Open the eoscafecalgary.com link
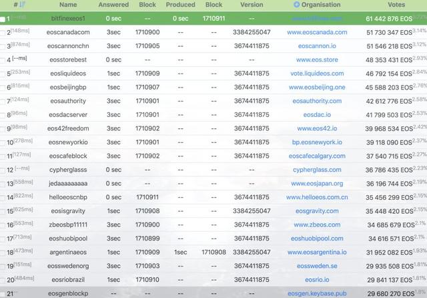 pos(317,156)
